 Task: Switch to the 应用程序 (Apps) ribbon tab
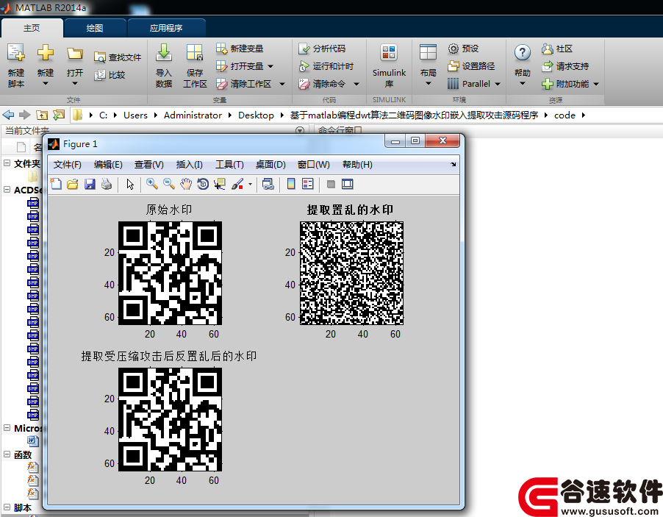pyautogui.click(x=166, y=28)
